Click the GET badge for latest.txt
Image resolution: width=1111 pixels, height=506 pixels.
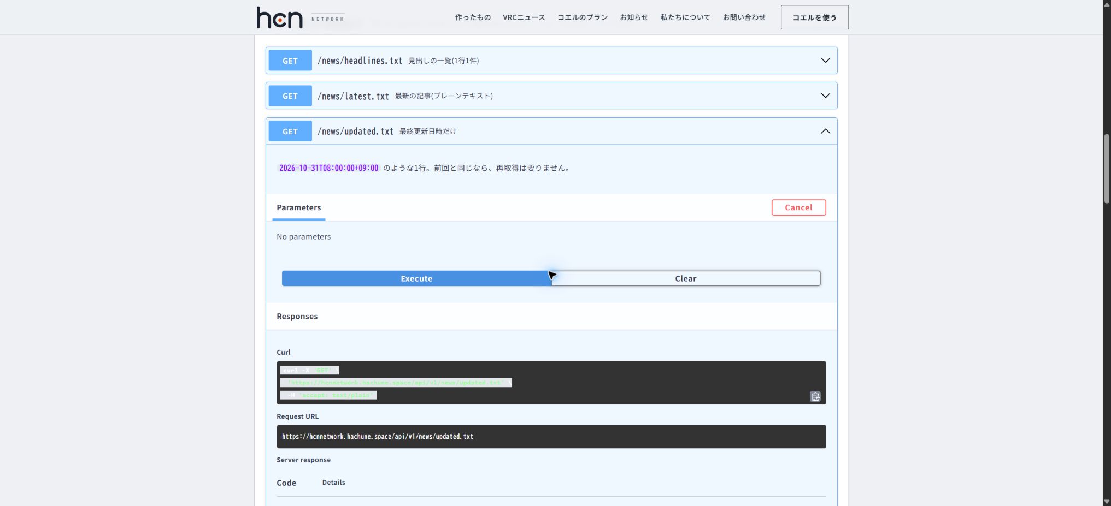coord(290,96)
